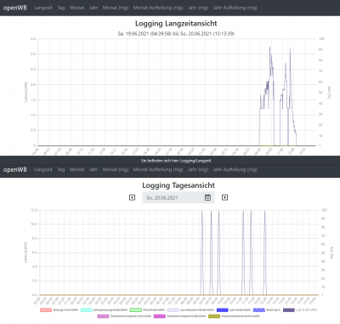Open Monat Aufteilung (nig) in Tagesansicht navbar

coord(158,169)
